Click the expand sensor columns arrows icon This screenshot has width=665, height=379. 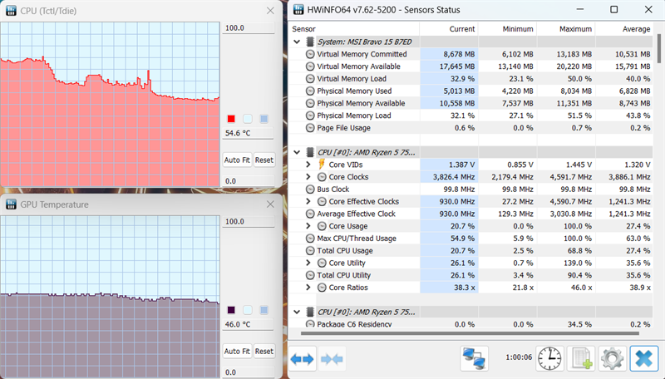pos(303,359)
